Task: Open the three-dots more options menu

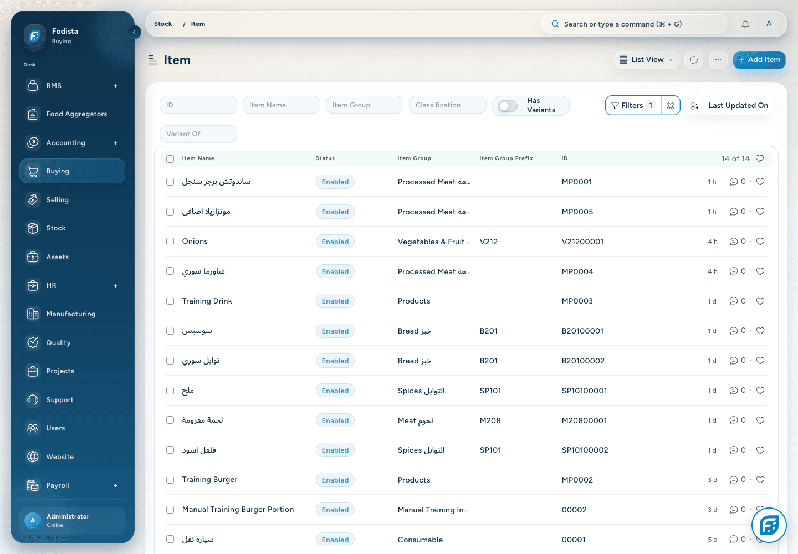Action: point(718,60)
